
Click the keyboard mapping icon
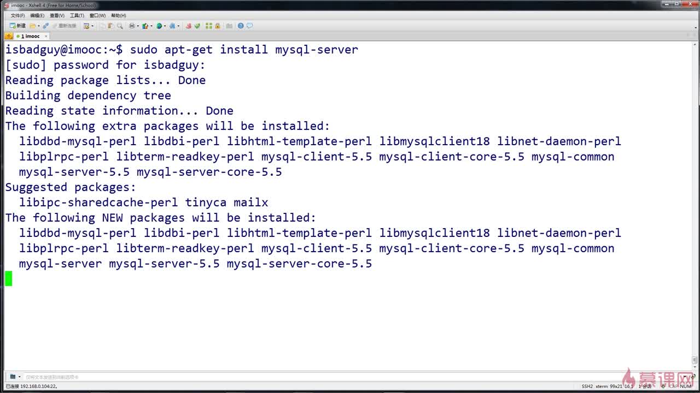click(x=229, y=26)
